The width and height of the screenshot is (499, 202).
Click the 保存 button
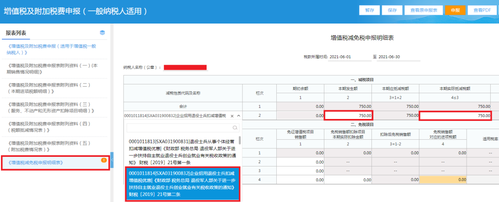(x=392, y=10)
